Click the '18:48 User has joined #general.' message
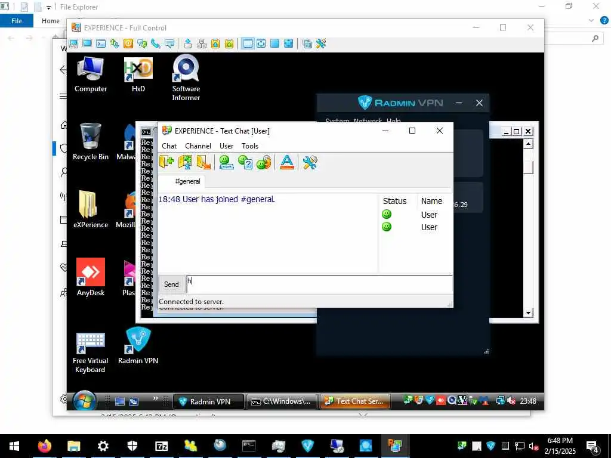 [x=217, y=199]
